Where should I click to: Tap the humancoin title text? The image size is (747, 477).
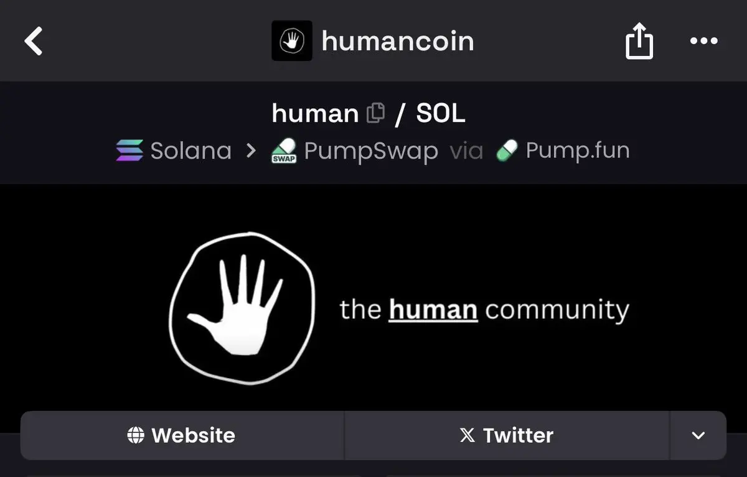[398, 41]
